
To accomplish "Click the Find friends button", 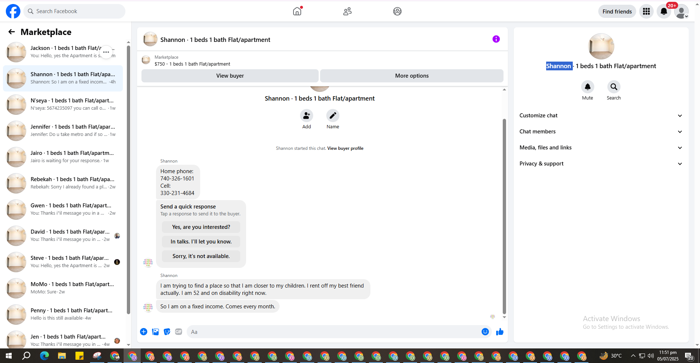I will pos(617,11).
